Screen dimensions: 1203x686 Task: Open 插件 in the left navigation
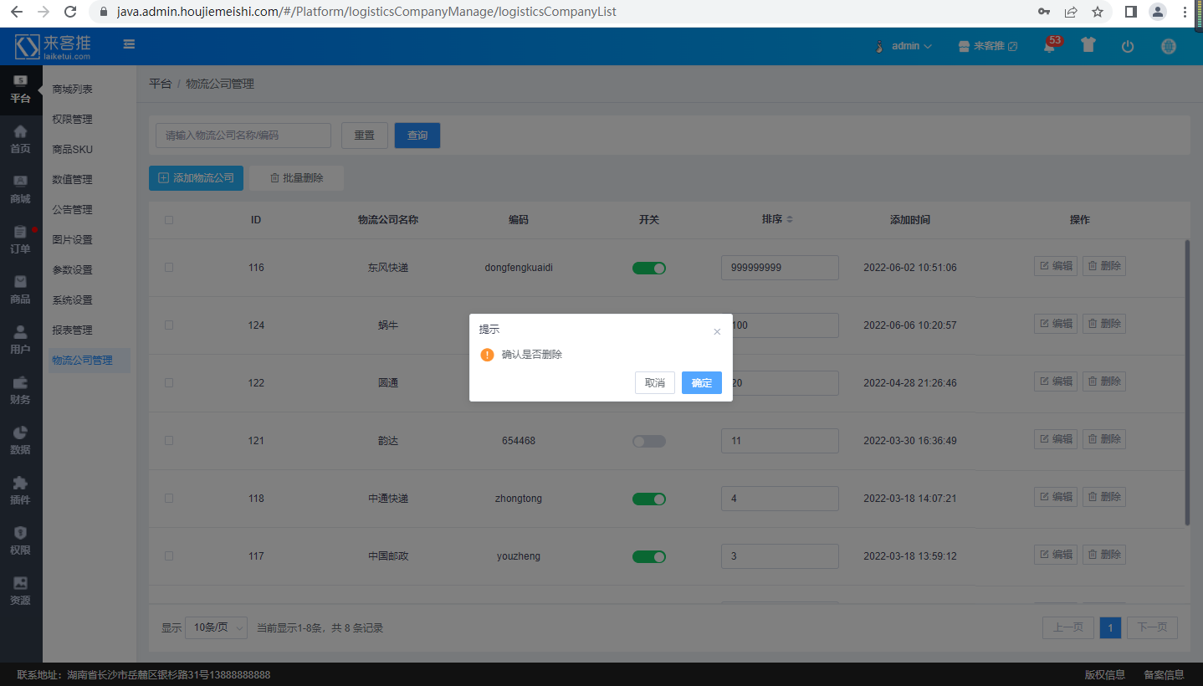[21, 490]
